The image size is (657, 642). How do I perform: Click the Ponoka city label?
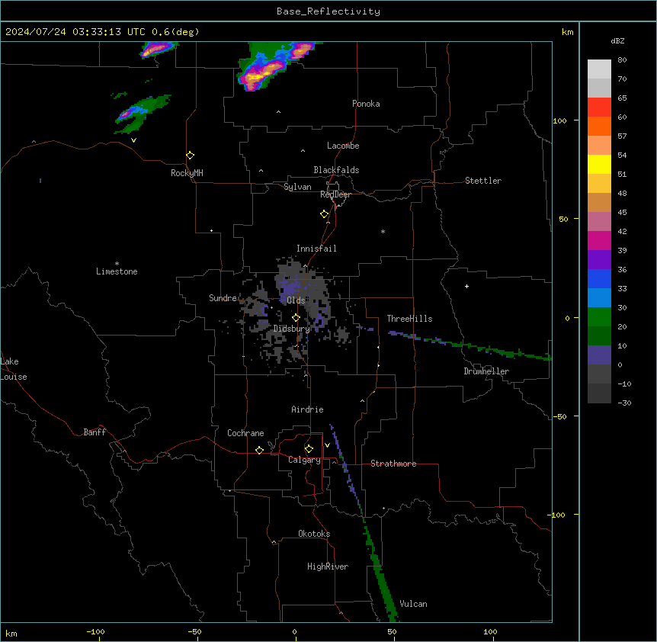366,104
